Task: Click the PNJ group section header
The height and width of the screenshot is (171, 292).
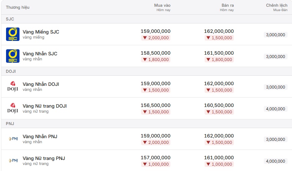Action: point(147,124)
